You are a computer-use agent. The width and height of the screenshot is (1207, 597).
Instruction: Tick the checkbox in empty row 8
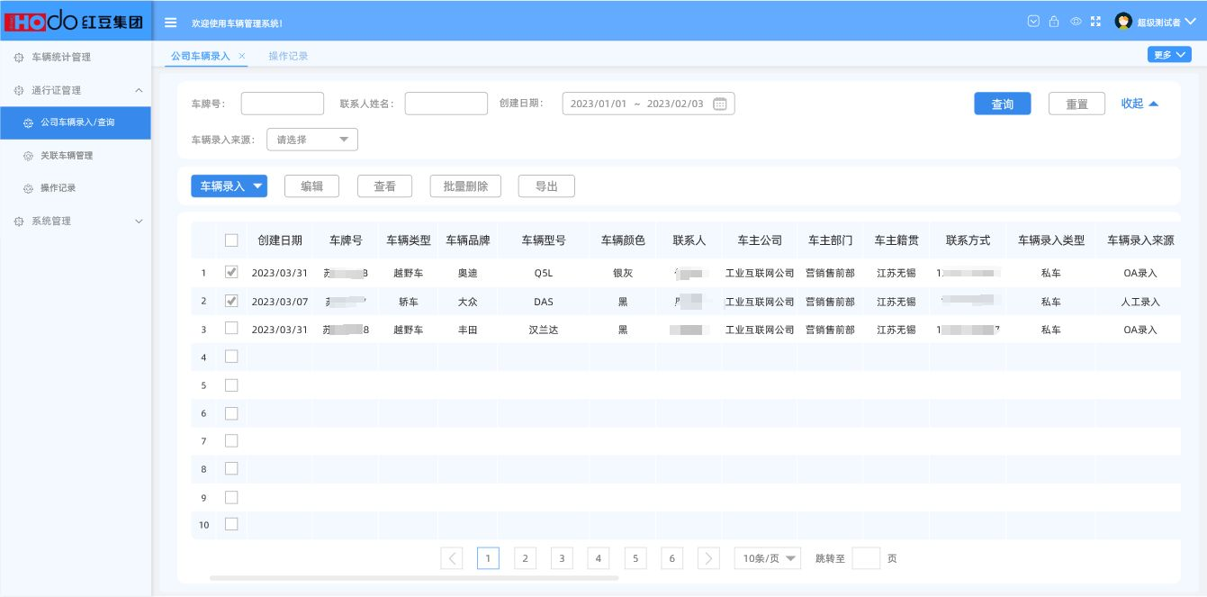(231, 469)
